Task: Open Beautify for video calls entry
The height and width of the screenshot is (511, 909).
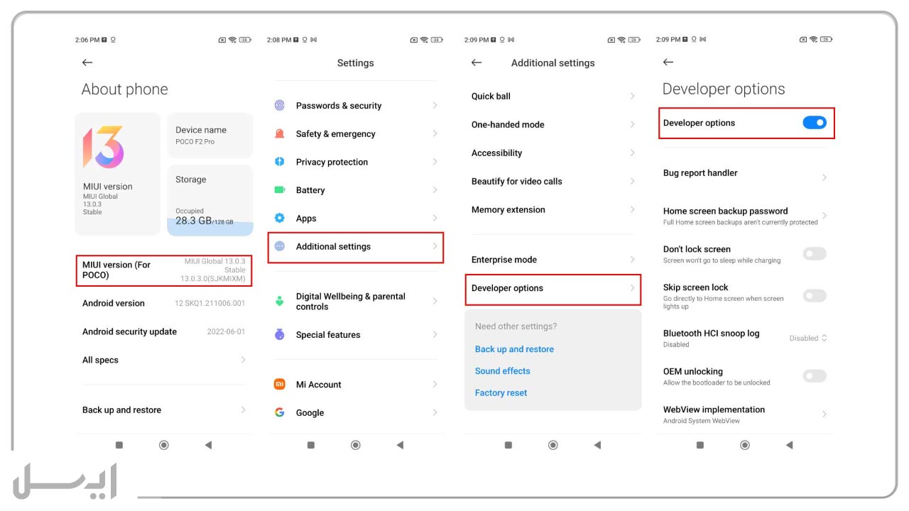Action: tap(553, 181)
